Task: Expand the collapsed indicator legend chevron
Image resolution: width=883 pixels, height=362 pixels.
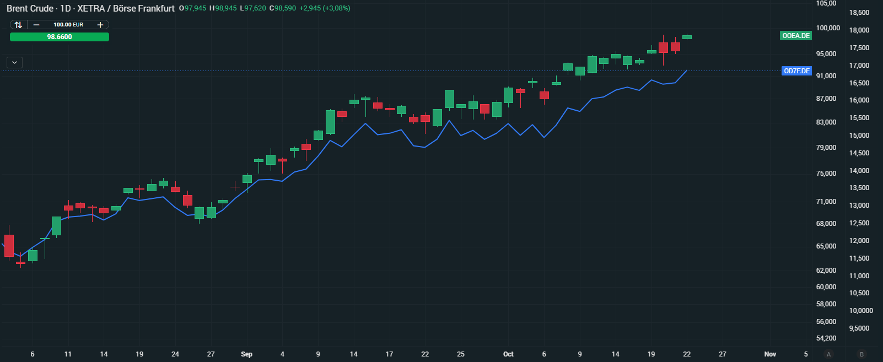Action: (15, 62)
